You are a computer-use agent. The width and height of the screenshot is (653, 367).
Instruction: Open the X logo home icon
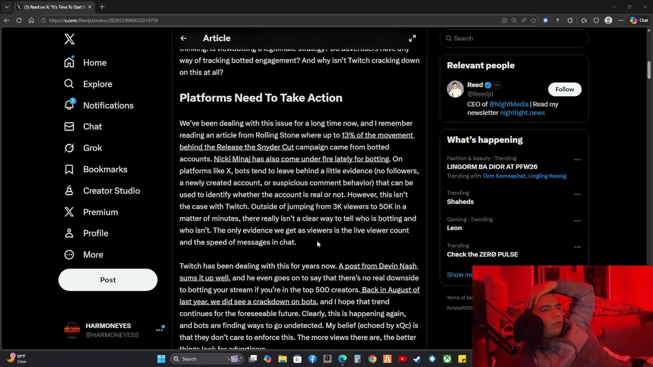(x=69, y=39)
